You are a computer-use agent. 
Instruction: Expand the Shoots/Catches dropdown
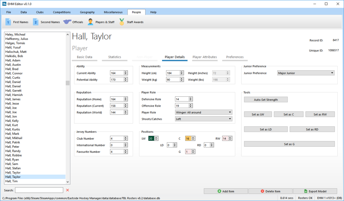pos(203,119)
